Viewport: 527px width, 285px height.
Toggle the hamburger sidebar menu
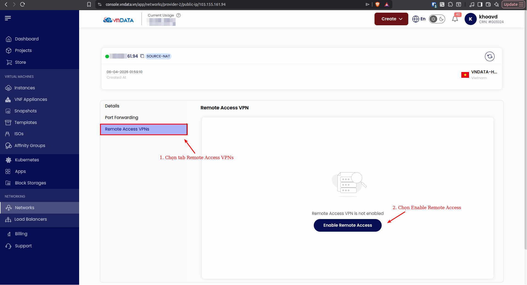coord(8,18)
